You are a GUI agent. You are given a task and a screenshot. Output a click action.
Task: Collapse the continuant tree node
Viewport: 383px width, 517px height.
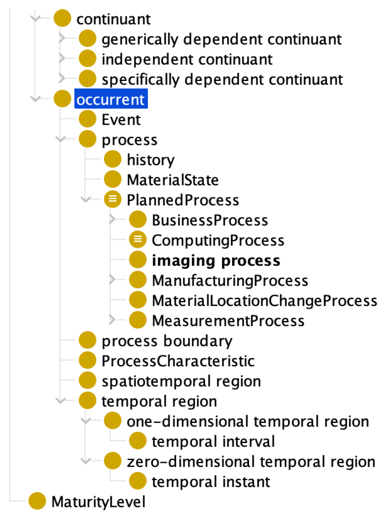[36, 18]
